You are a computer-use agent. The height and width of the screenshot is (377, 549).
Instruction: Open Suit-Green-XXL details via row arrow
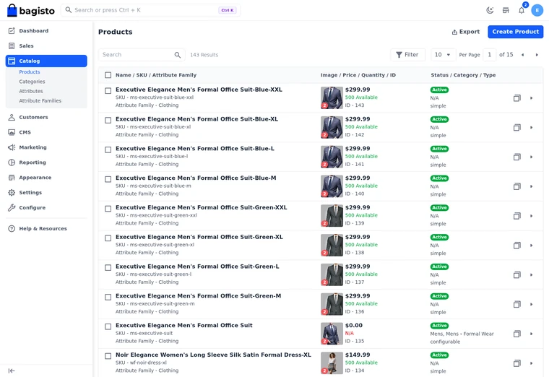coord(531,216)
